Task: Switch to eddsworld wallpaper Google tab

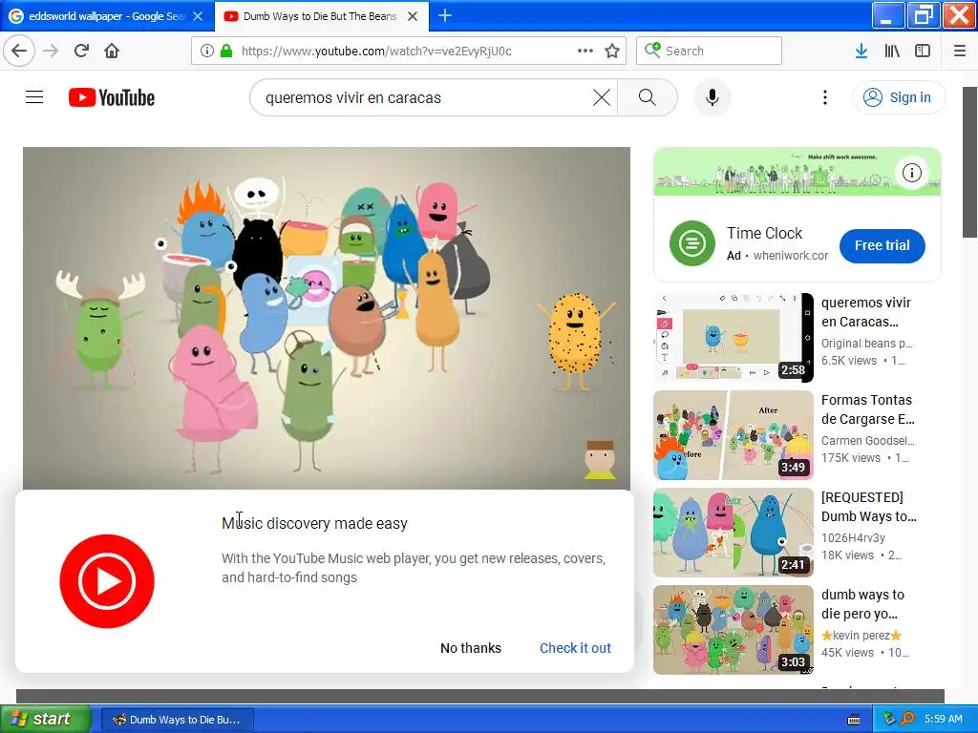Action: 107,16
